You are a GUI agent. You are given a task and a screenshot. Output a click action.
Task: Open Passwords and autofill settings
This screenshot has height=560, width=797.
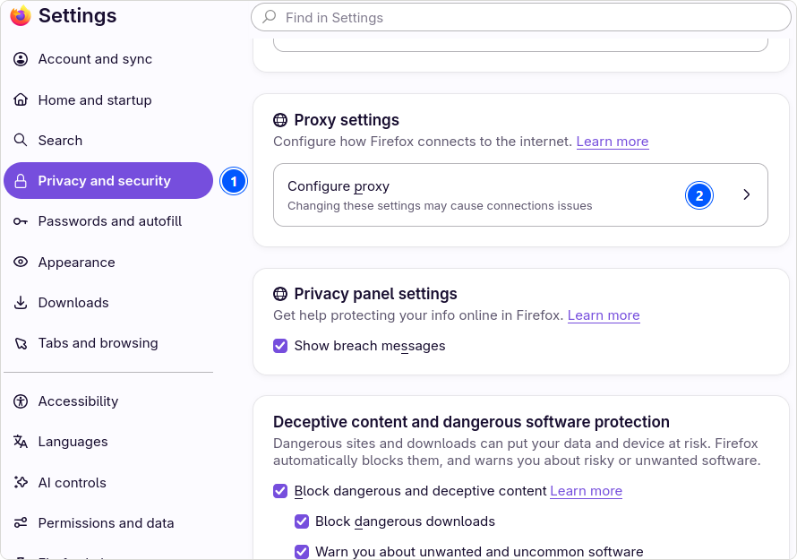point(107,221)
